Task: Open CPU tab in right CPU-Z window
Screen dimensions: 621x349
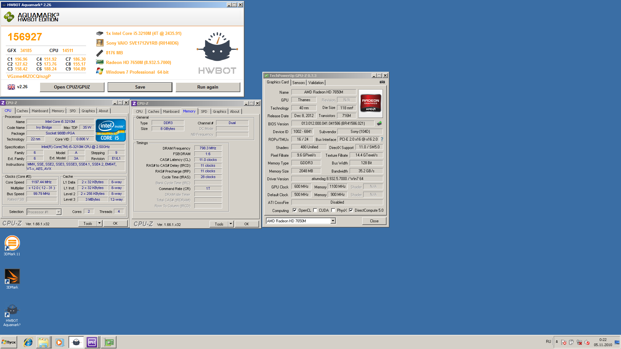Action: 139,111
